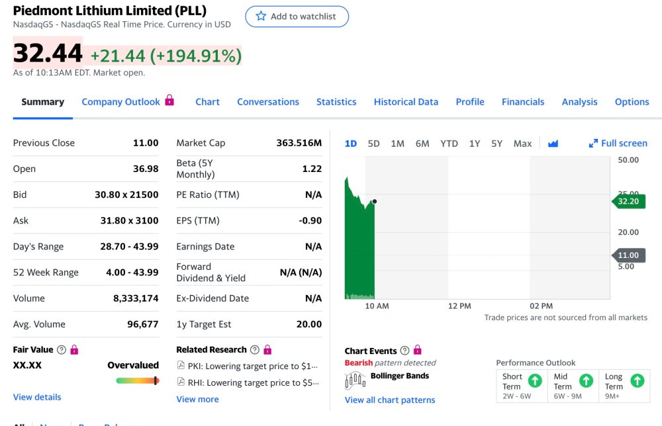
Task: Click the Short Term outlook up arrow
Action: coord(535,381)
